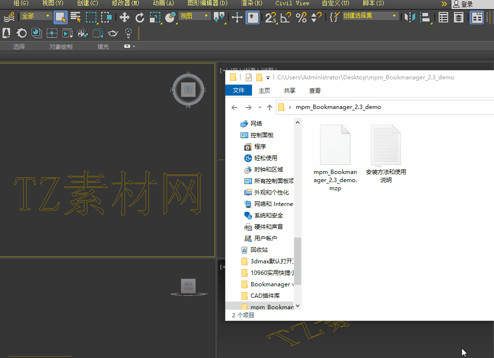494x358 pixels.
Task: Click the tree-shaped icon in second toolbar row
Action: pyautogui.click(x=6, y=33)
